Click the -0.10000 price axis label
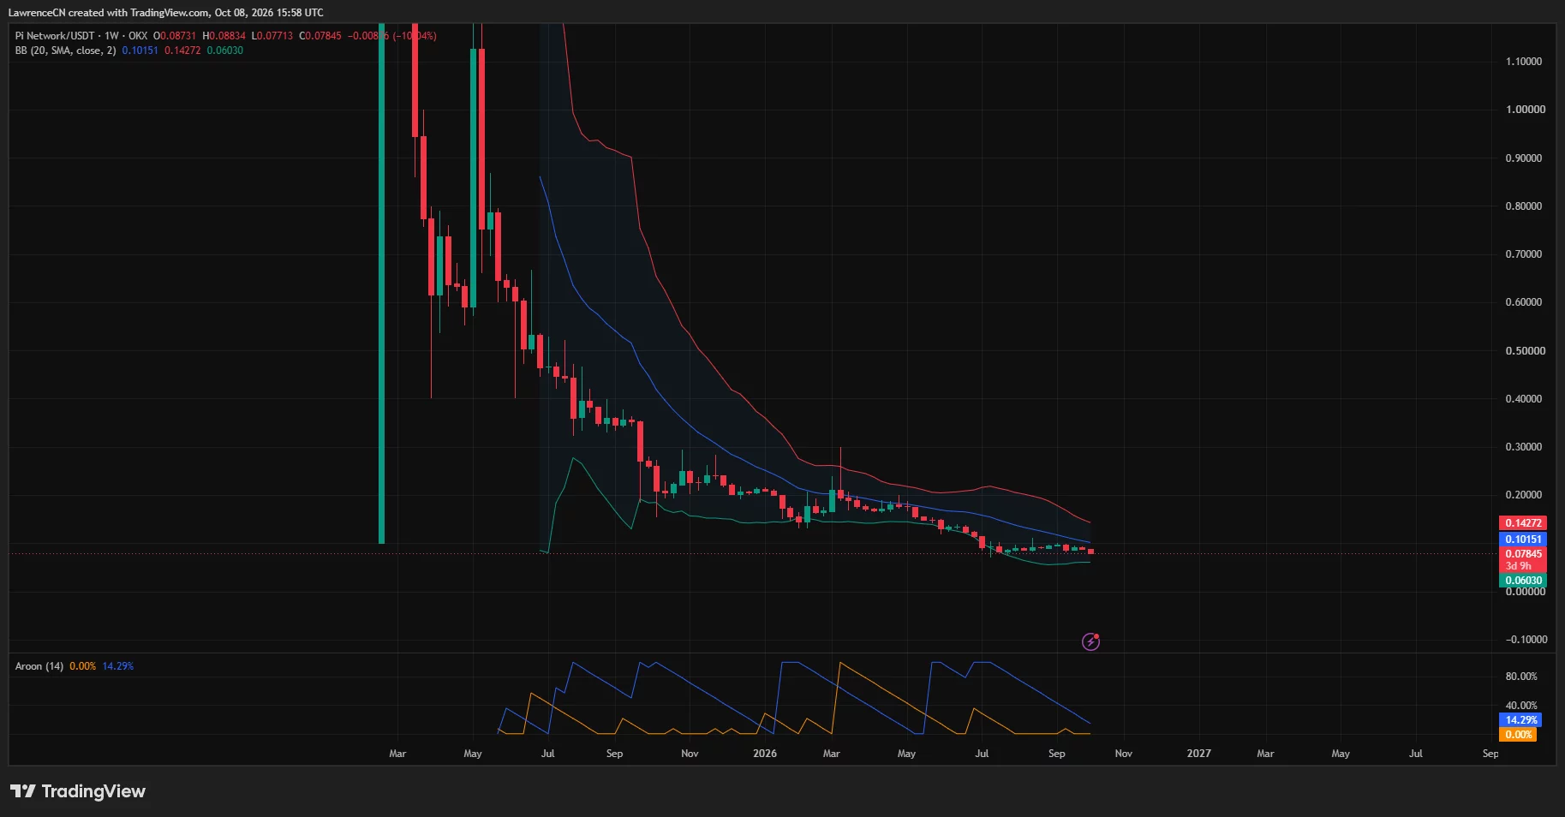 1526,640
